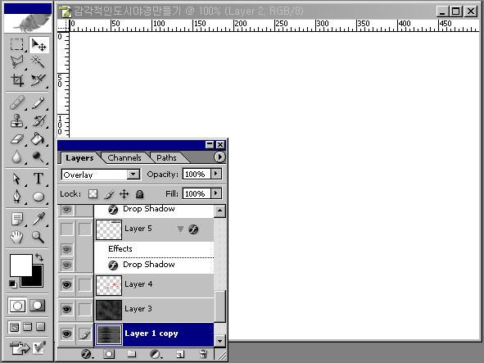The width and height of the screenshot is (484, 363).
Task: Open the Layers palette flyout menu
Action: (x=219, y=157)
